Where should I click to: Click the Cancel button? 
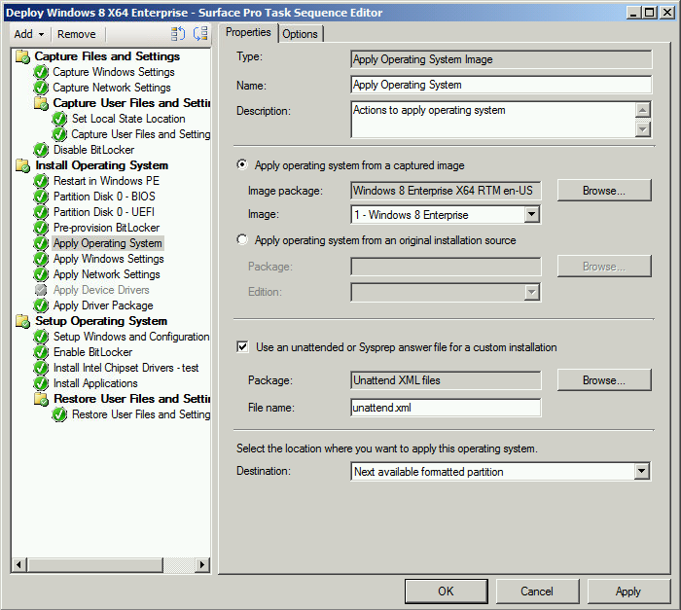click(x=537, y=592)
